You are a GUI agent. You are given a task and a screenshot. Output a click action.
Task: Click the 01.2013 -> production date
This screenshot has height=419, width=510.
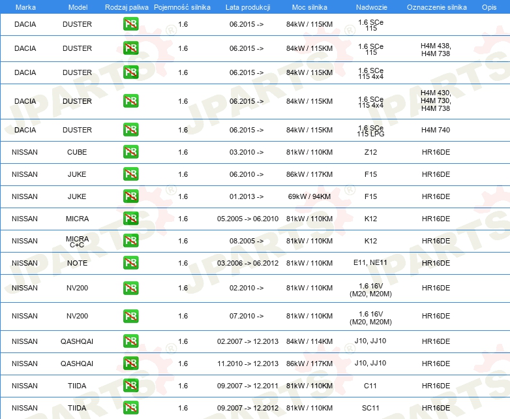(247, 196)
